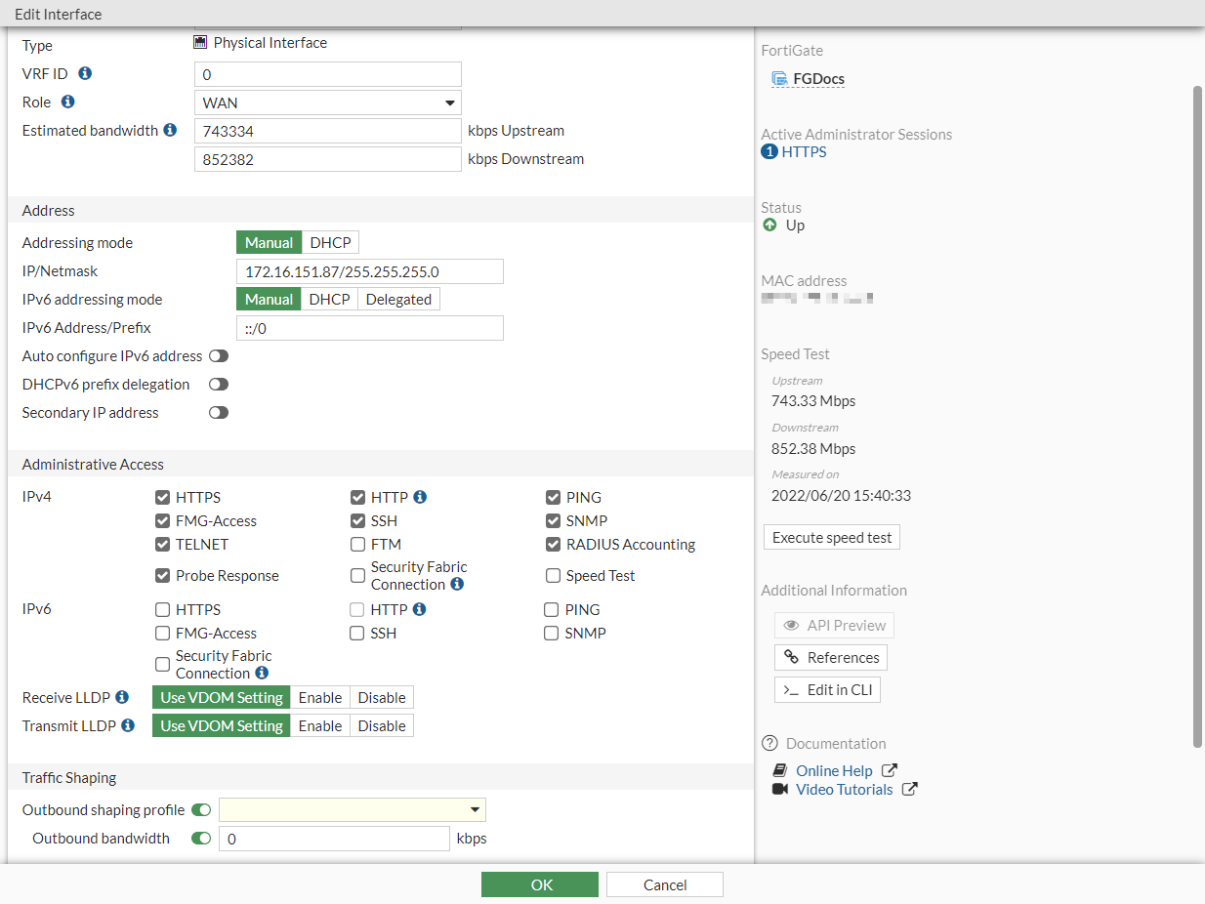Enable the Secondary IP address toggle

(218, 412)
